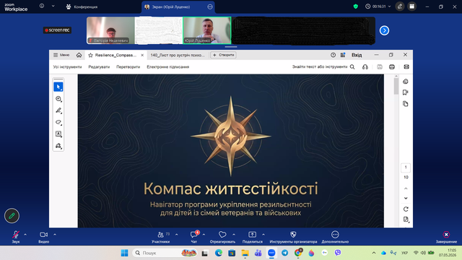Open the Чат chat panel
This screenshot has height=260, width=462.
click(x=194, y=237)
